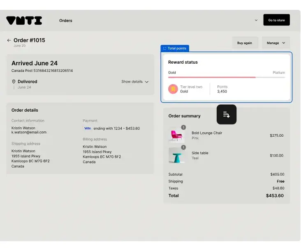Click the k.watson@email.com address

click(29, 132)
